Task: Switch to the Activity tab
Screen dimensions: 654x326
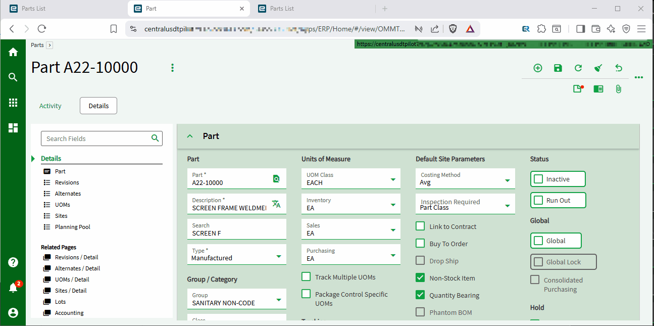Action: coord(51,106)
